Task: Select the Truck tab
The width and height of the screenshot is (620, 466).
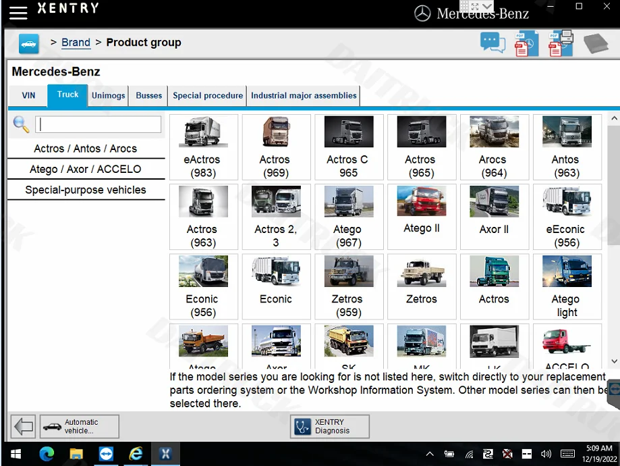Action: pyautogui.click(x=67, y=95)
